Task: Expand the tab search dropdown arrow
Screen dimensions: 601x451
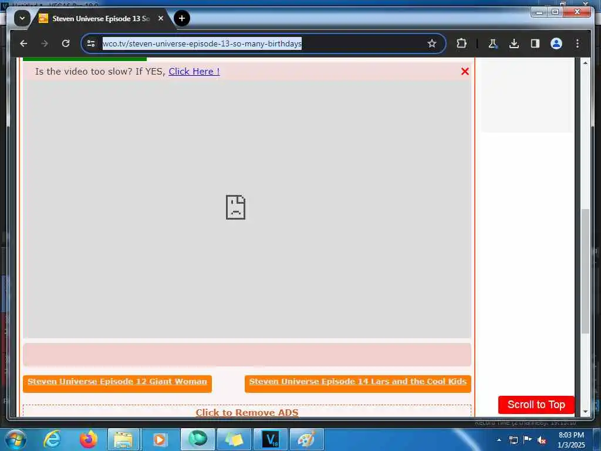Action: coord(22,18)
